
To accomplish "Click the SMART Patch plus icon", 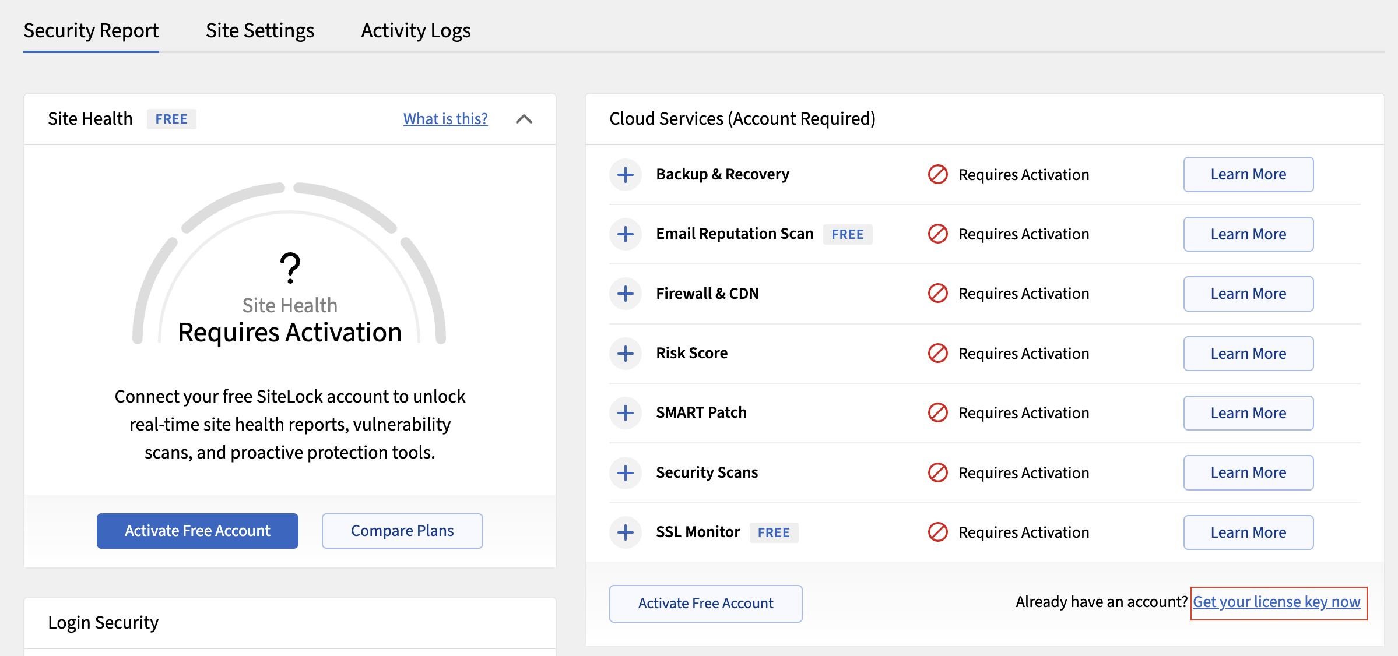I will coord(626,412).
